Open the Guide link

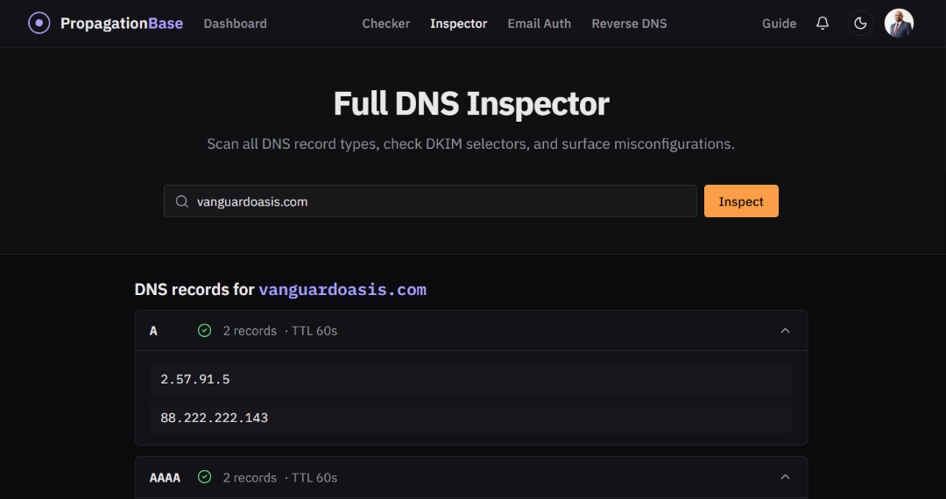click(x=779, y=24)
